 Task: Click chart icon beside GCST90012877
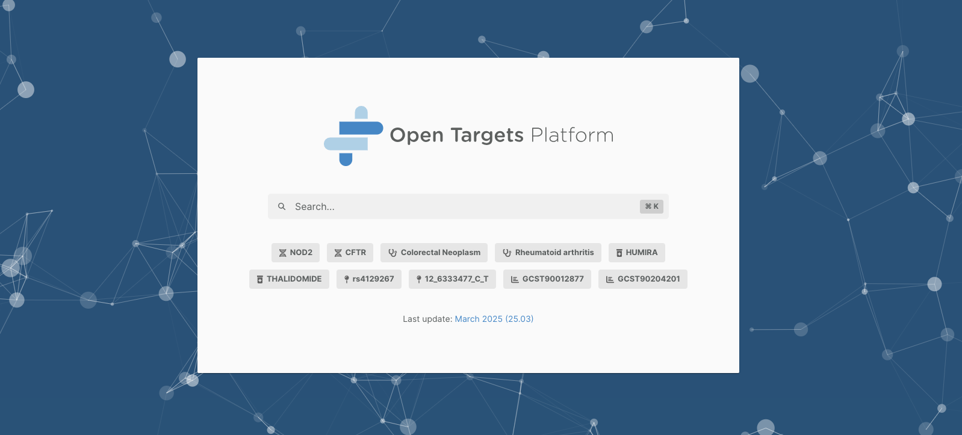pyautogui.click(x=515, y=279)
